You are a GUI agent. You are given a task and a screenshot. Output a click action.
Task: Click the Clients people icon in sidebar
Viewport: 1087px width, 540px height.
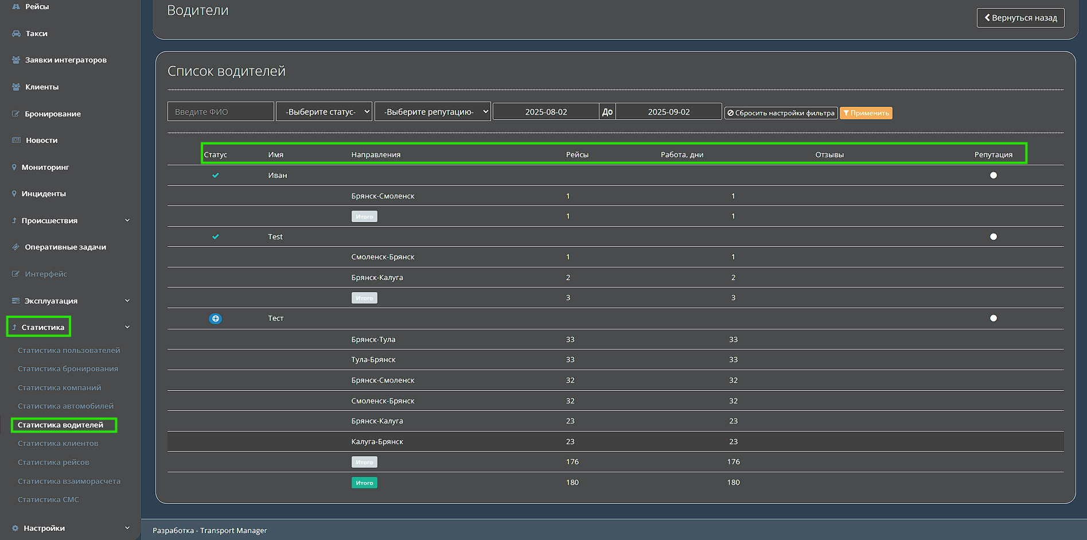(x=16, y=87)
